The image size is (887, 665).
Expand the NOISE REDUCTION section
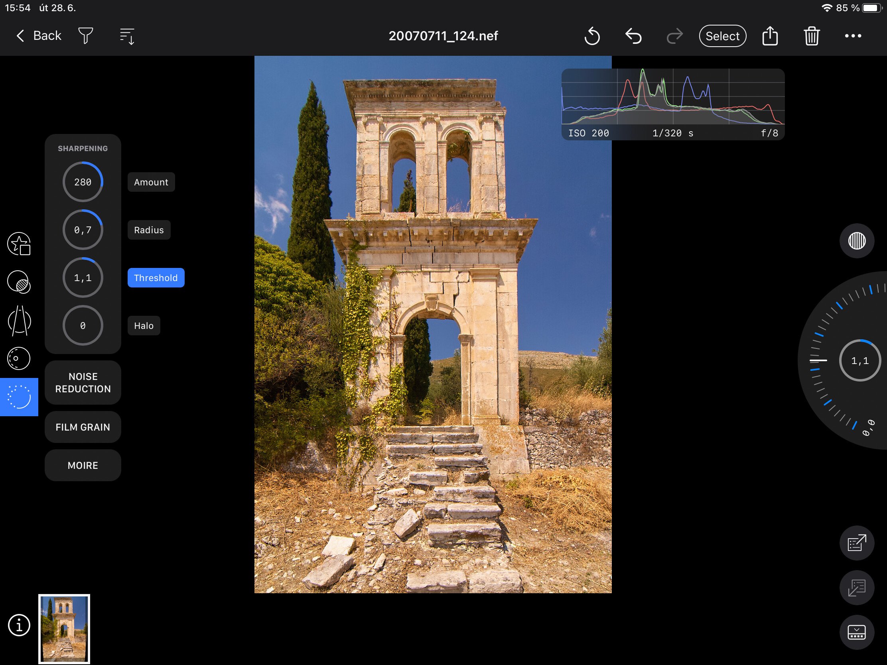tap(83, 382)
